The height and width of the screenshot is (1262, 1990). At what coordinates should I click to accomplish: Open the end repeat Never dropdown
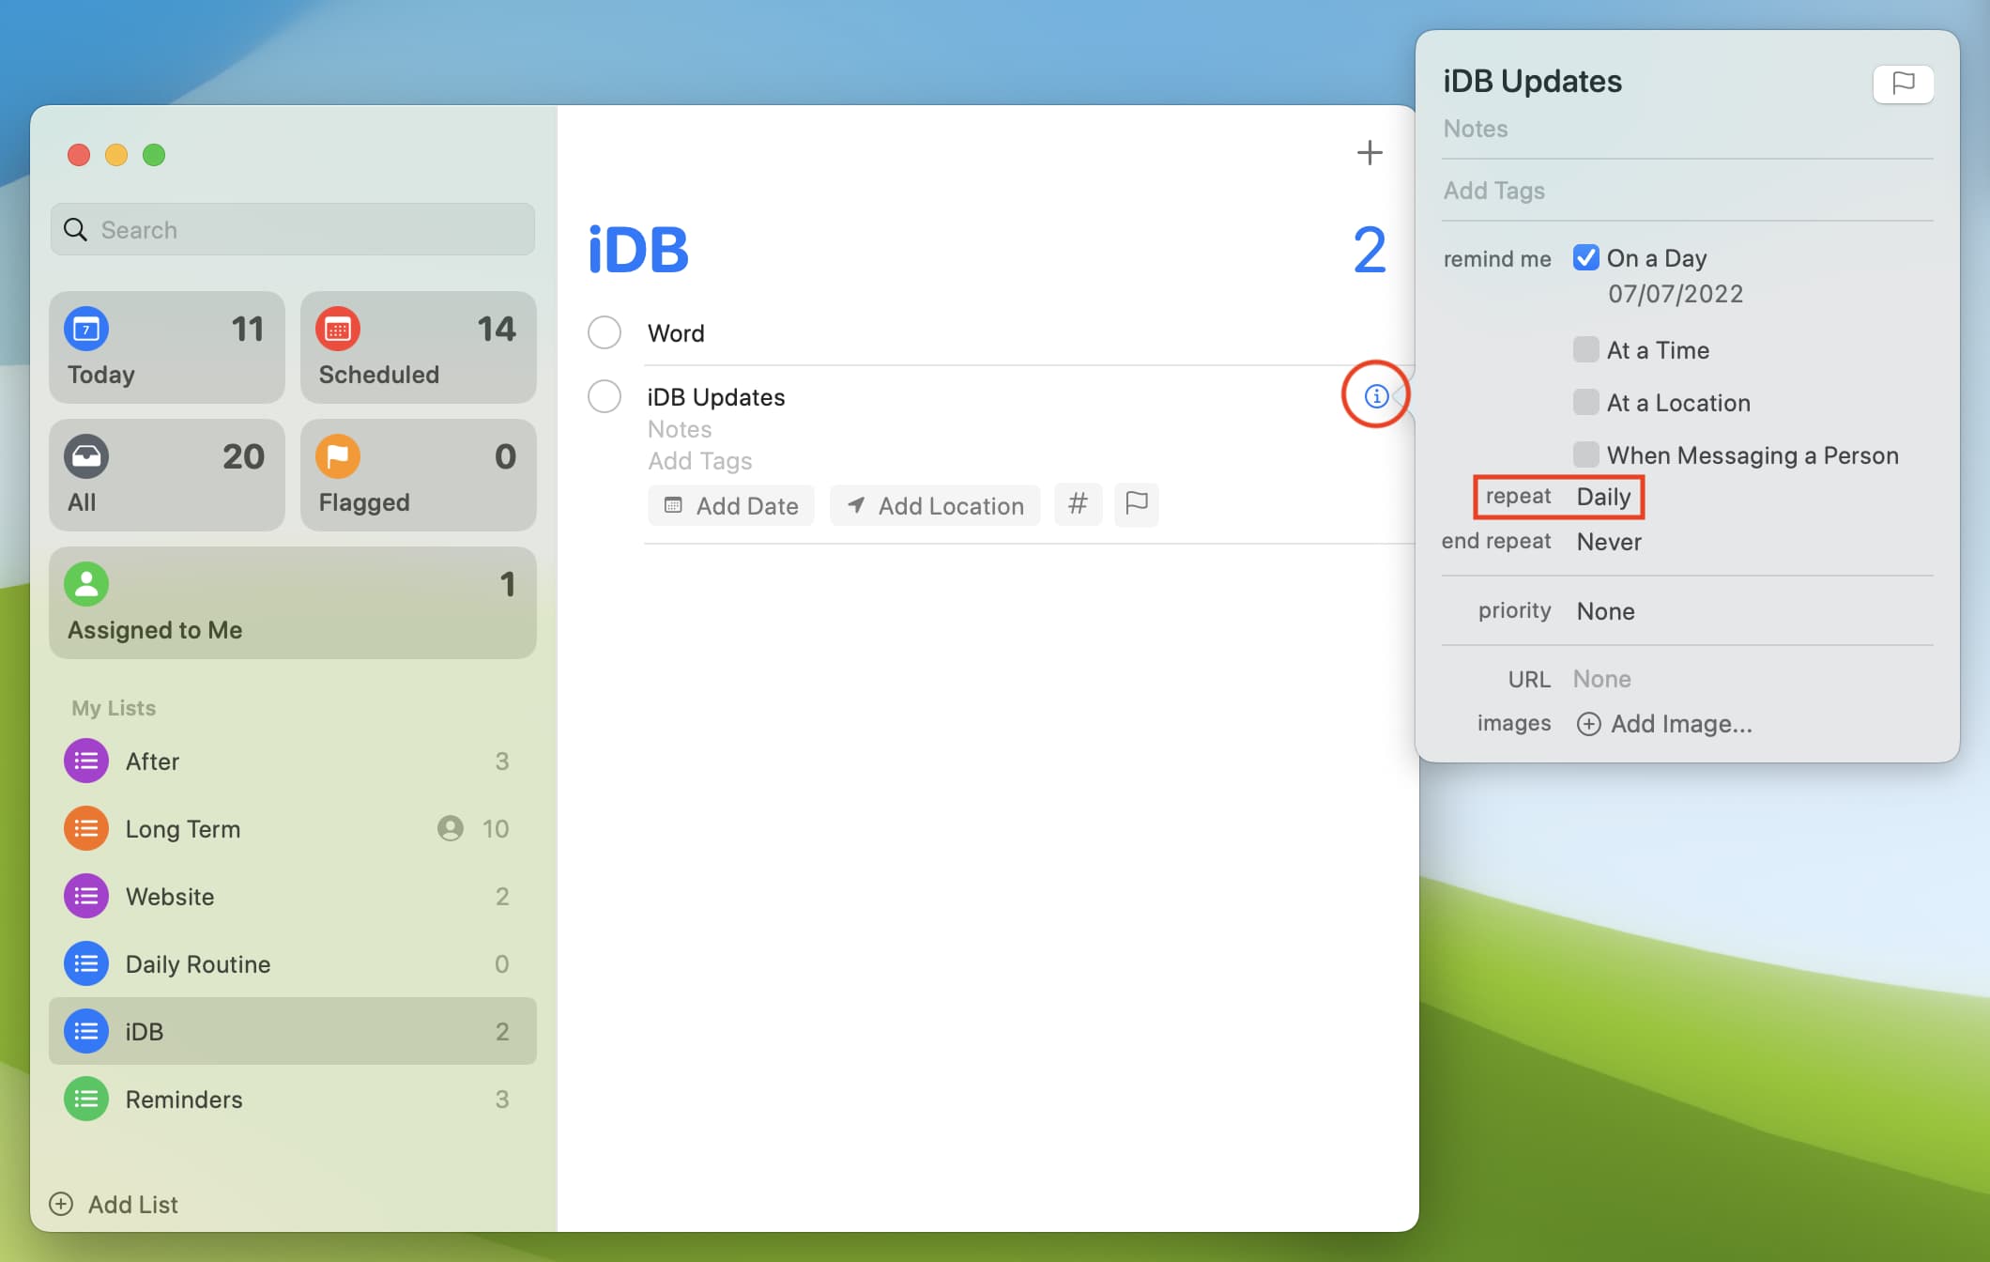click(1609, 542)
